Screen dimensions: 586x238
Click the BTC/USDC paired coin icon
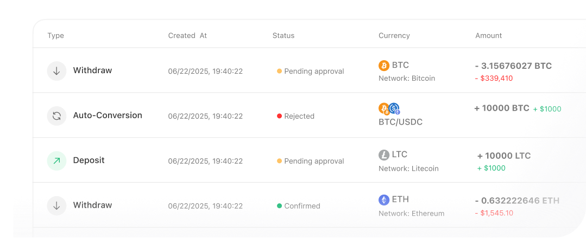389,109
